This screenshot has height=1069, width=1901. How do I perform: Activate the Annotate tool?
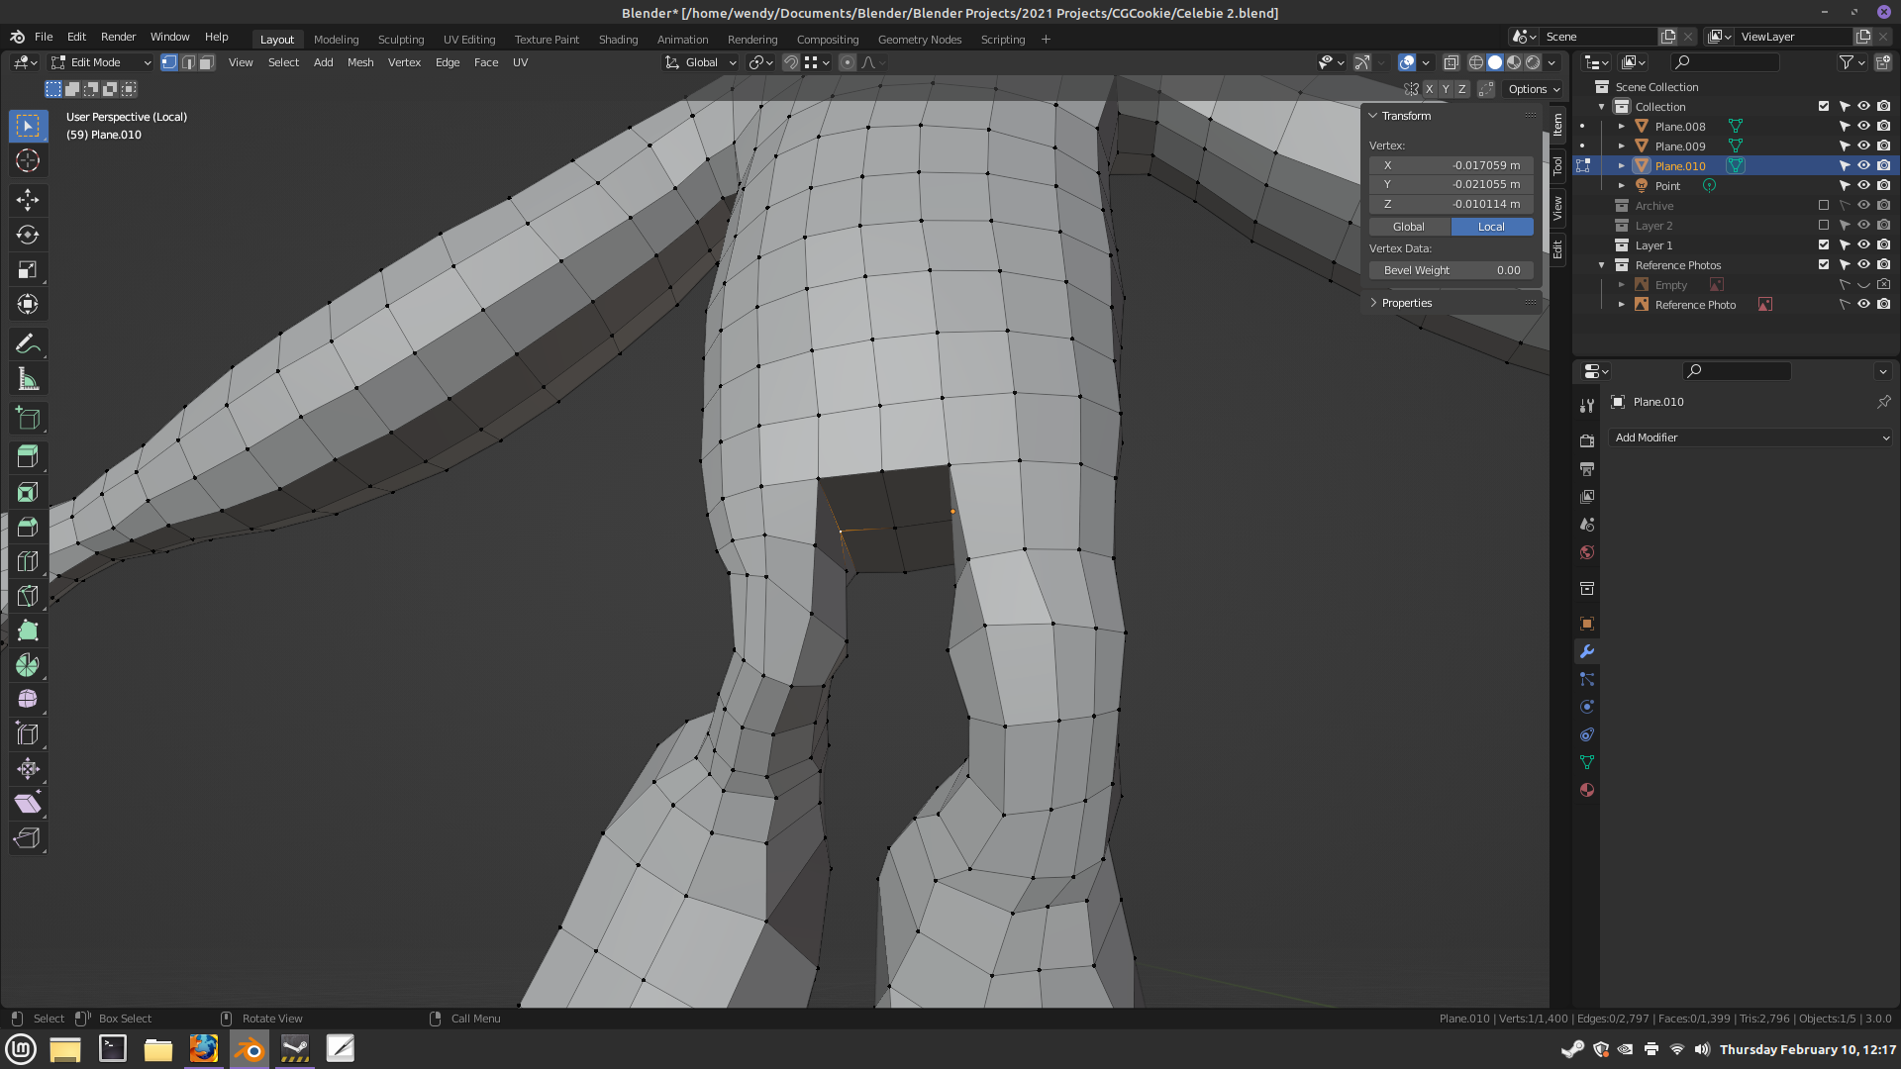(28, 344)
